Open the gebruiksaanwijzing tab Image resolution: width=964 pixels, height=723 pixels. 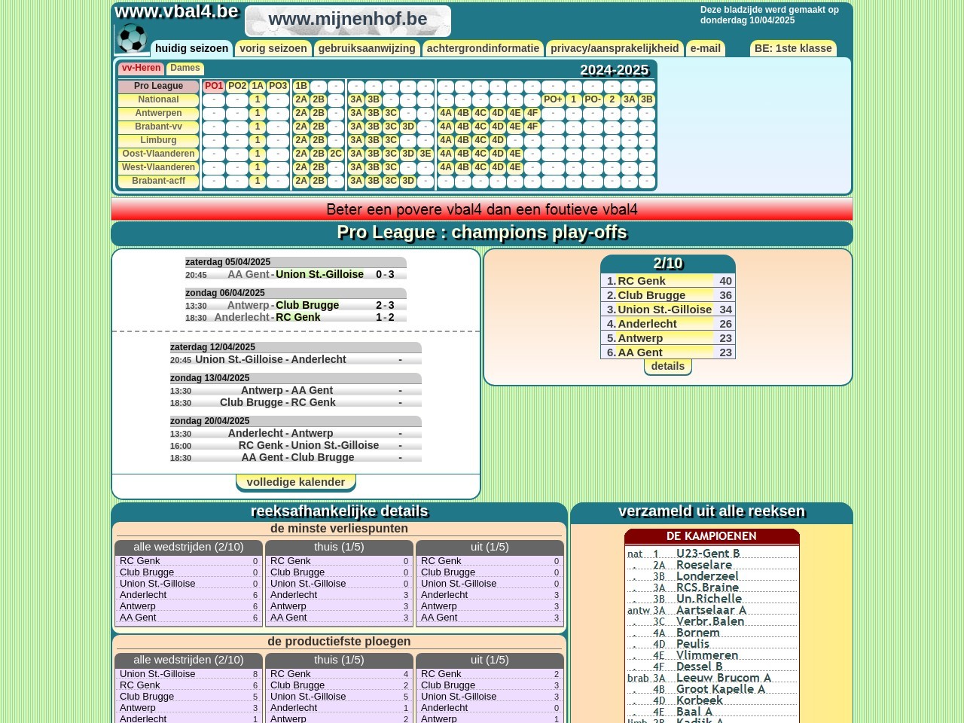[x=367, y=48]
